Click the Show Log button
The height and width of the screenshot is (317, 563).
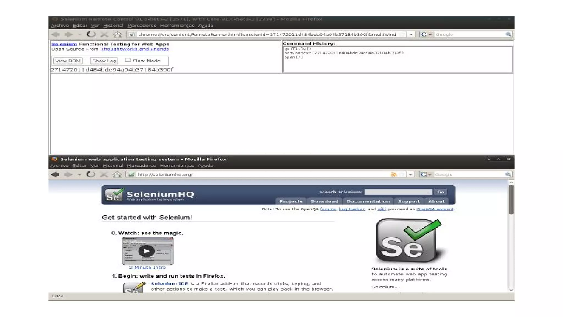pos(104,61)
